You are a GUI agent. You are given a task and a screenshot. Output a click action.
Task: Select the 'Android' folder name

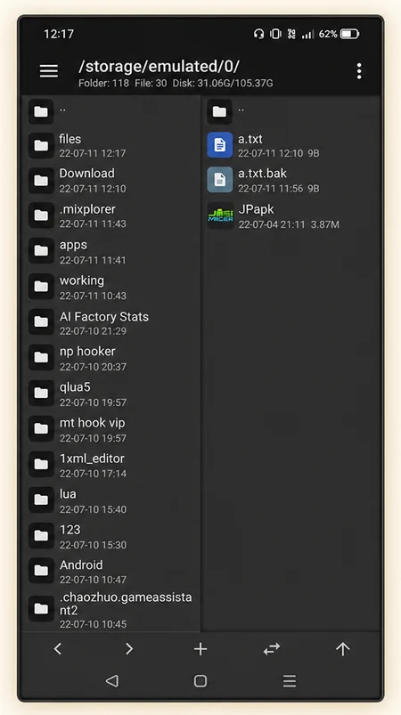click(x=81, y=565)
